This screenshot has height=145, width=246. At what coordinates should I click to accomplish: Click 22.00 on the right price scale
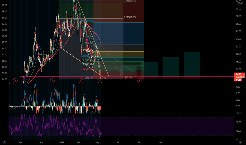click(238, 47)
